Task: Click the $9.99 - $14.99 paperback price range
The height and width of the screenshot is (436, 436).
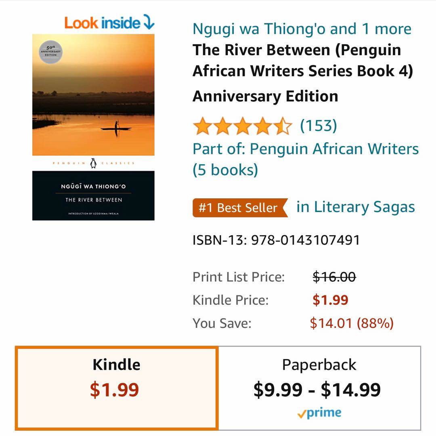Action: [317, 390]
